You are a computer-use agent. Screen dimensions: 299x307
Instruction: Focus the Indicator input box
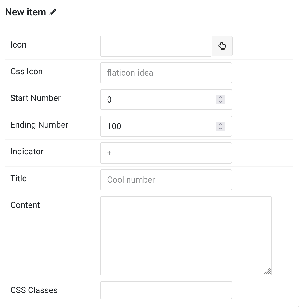tap(166, 153)
